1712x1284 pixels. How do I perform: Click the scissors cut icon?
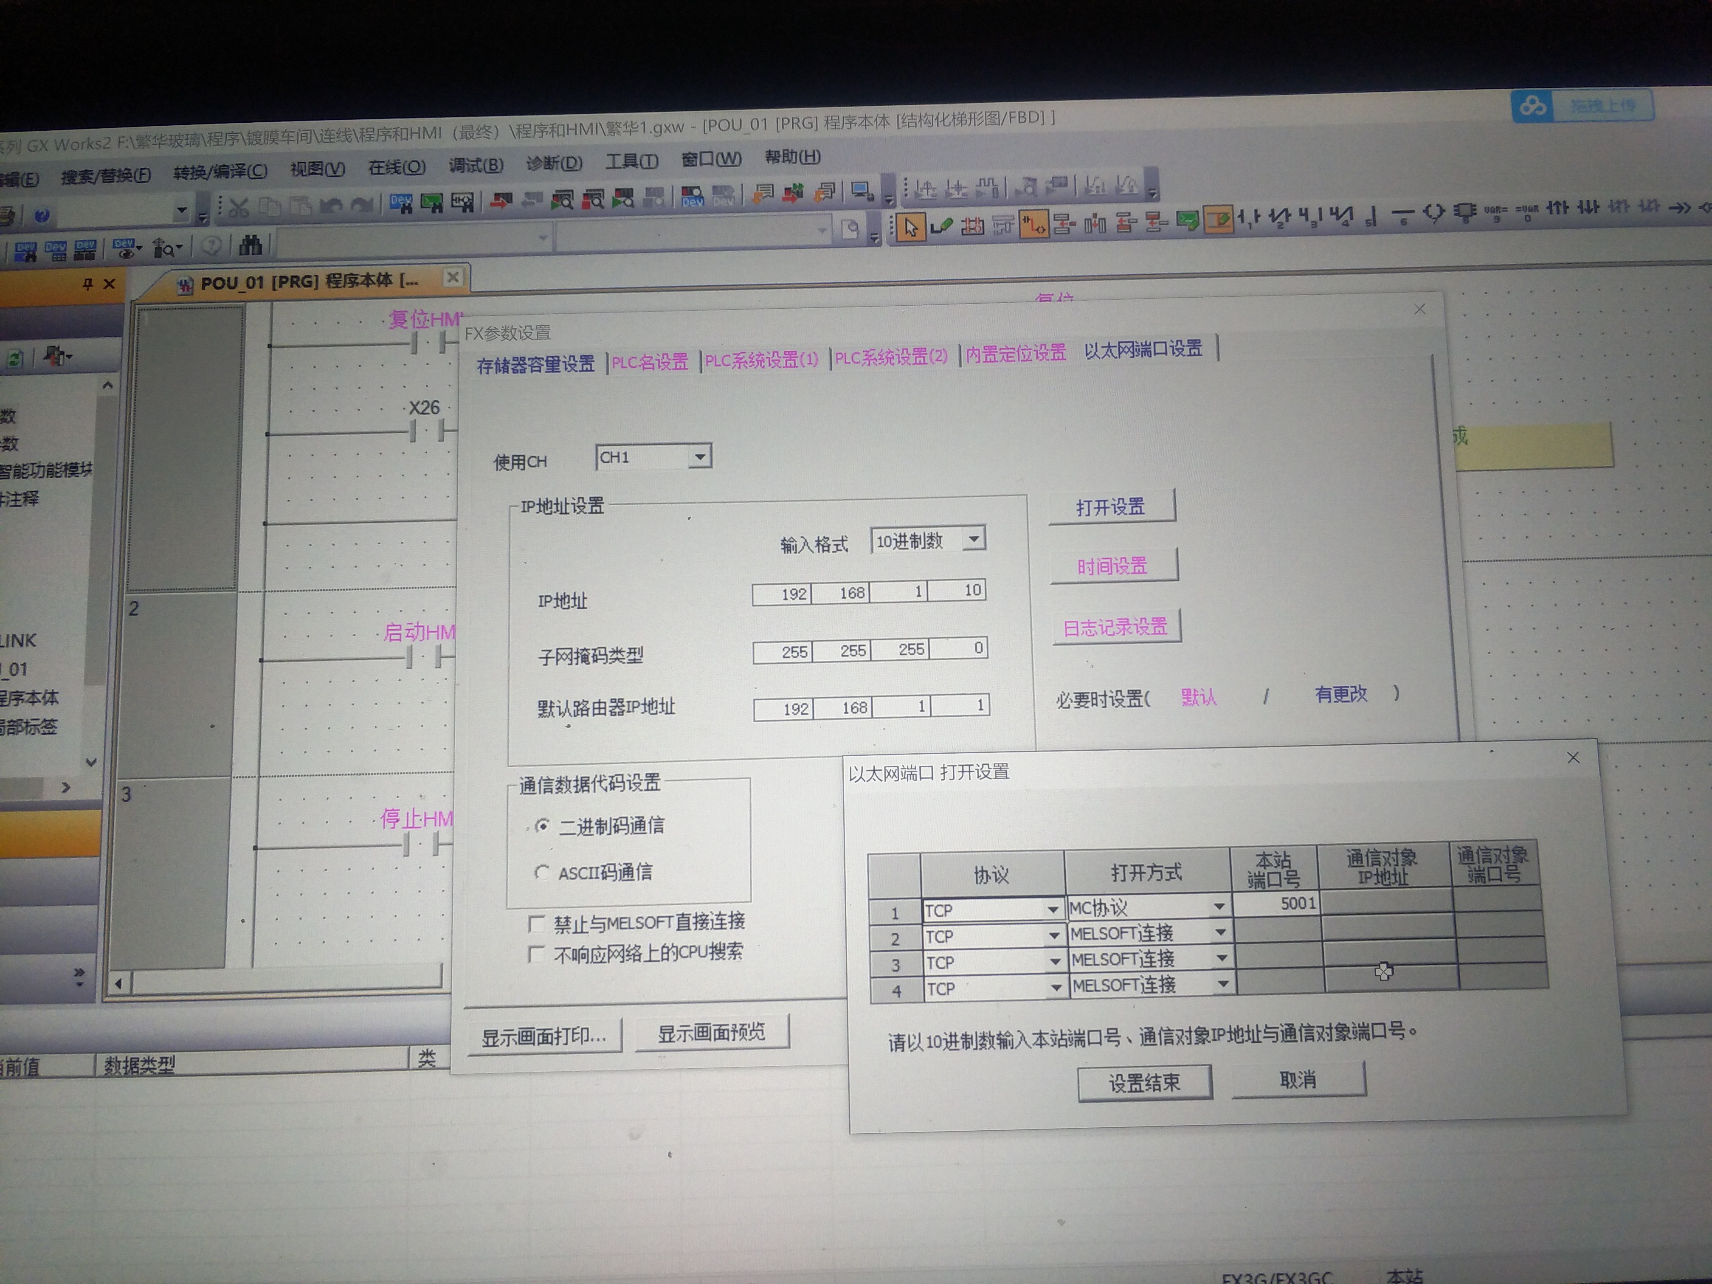[238, 208]
